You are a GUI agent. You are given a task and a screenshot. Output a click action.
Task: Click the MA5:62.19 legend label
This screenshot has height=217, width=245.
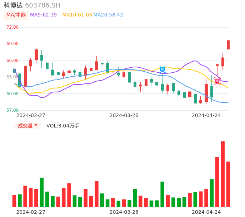click(x=43, y=15)
